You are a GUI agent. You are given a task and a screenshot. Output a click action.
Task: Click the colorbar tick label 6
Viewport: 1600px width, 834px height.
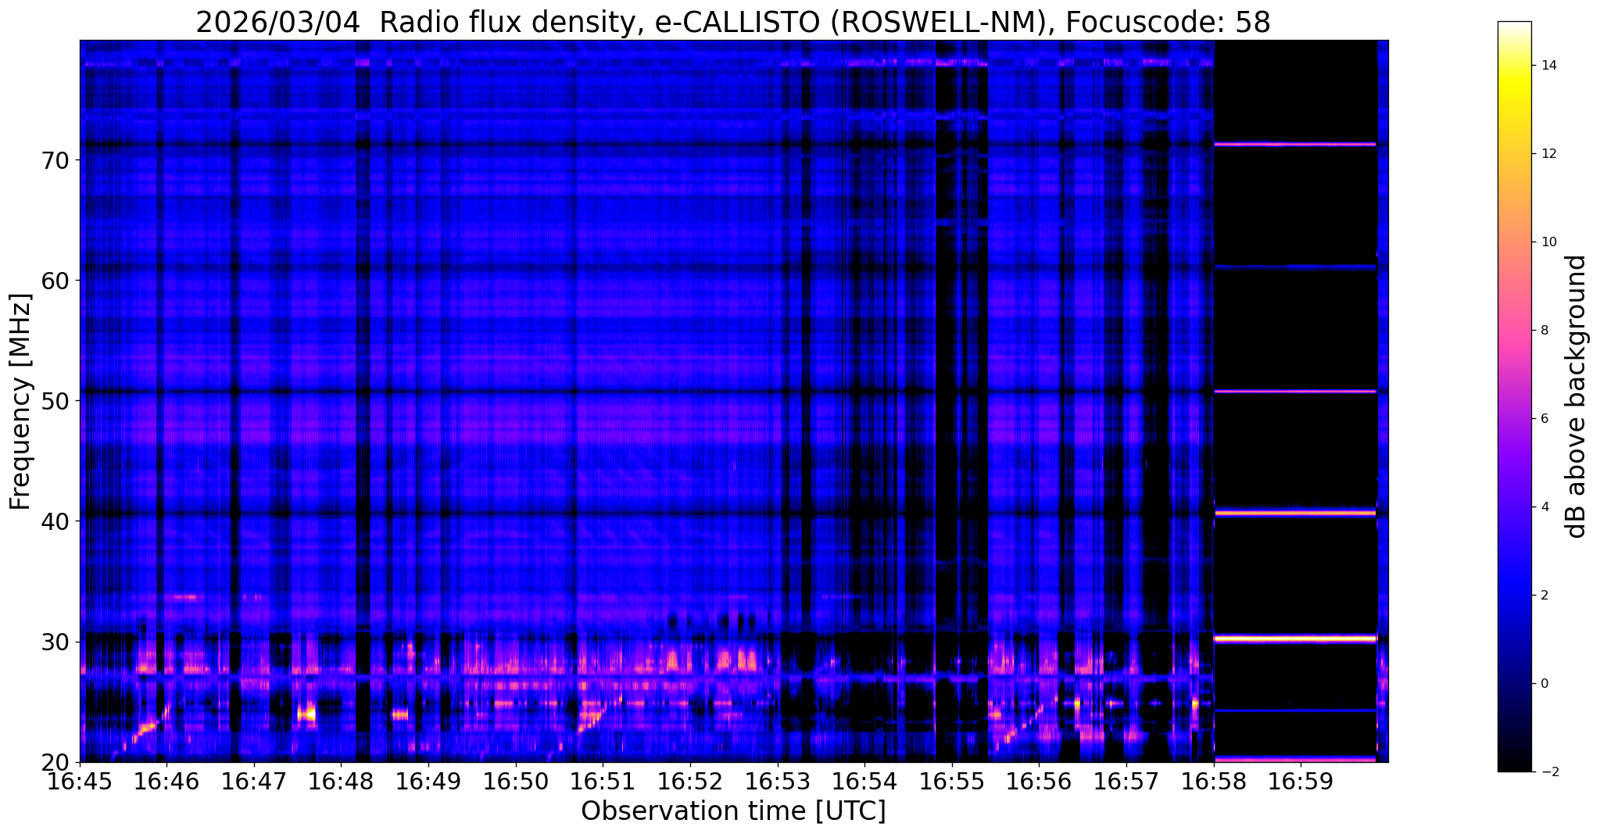click(1544, 418)
